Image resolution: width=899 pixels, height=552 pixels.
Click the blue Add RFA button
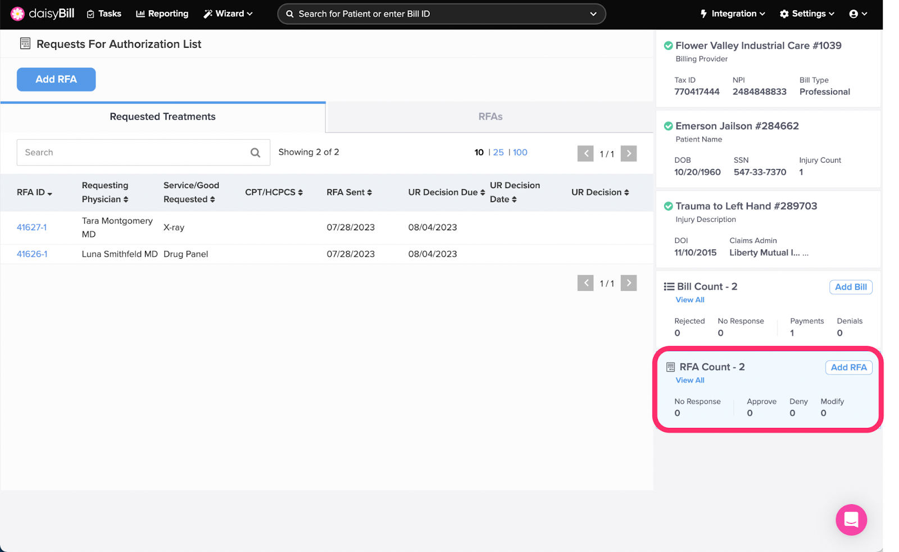pos(56,79)
